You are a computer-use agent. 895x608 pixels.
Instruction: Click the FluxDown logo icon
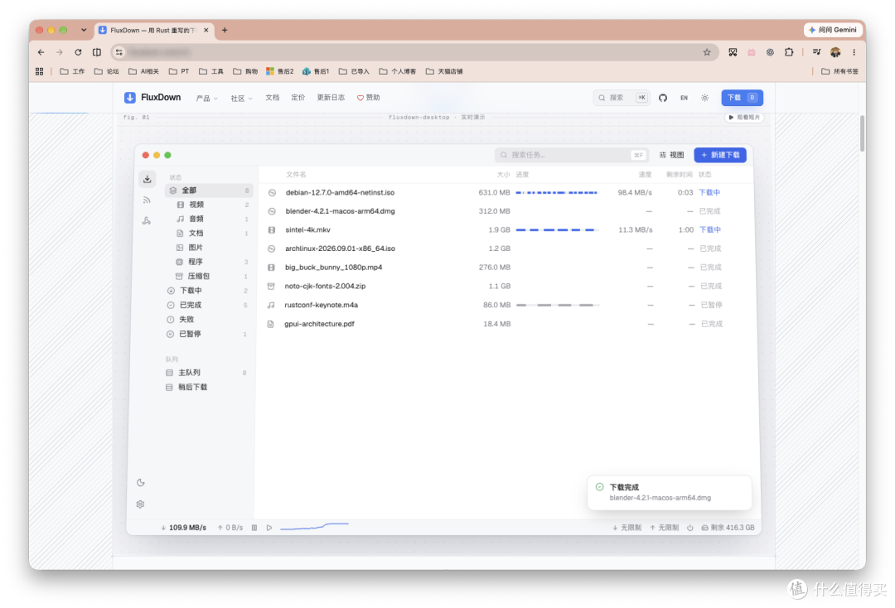tap(130, 98)
